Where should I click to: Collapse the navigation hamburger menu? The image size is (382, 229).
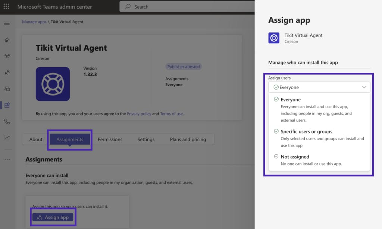(x=7, y=23)
